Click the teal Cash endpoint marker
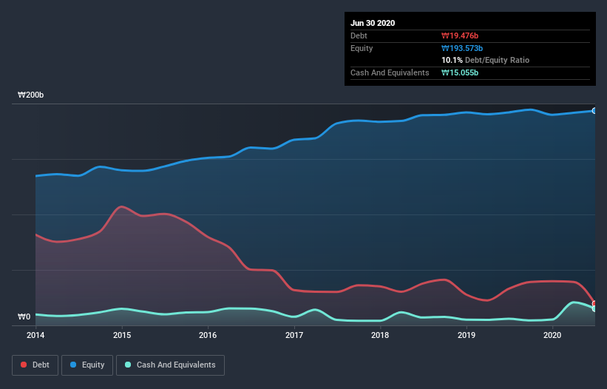 [594, 309]
